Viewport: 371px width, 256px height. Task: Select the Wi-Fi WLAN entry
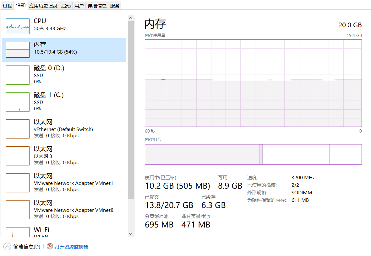click(x=41, y=232)
